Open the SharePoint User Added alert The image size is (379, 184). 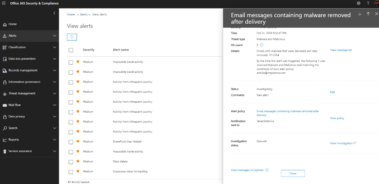[x=127, y=141]
